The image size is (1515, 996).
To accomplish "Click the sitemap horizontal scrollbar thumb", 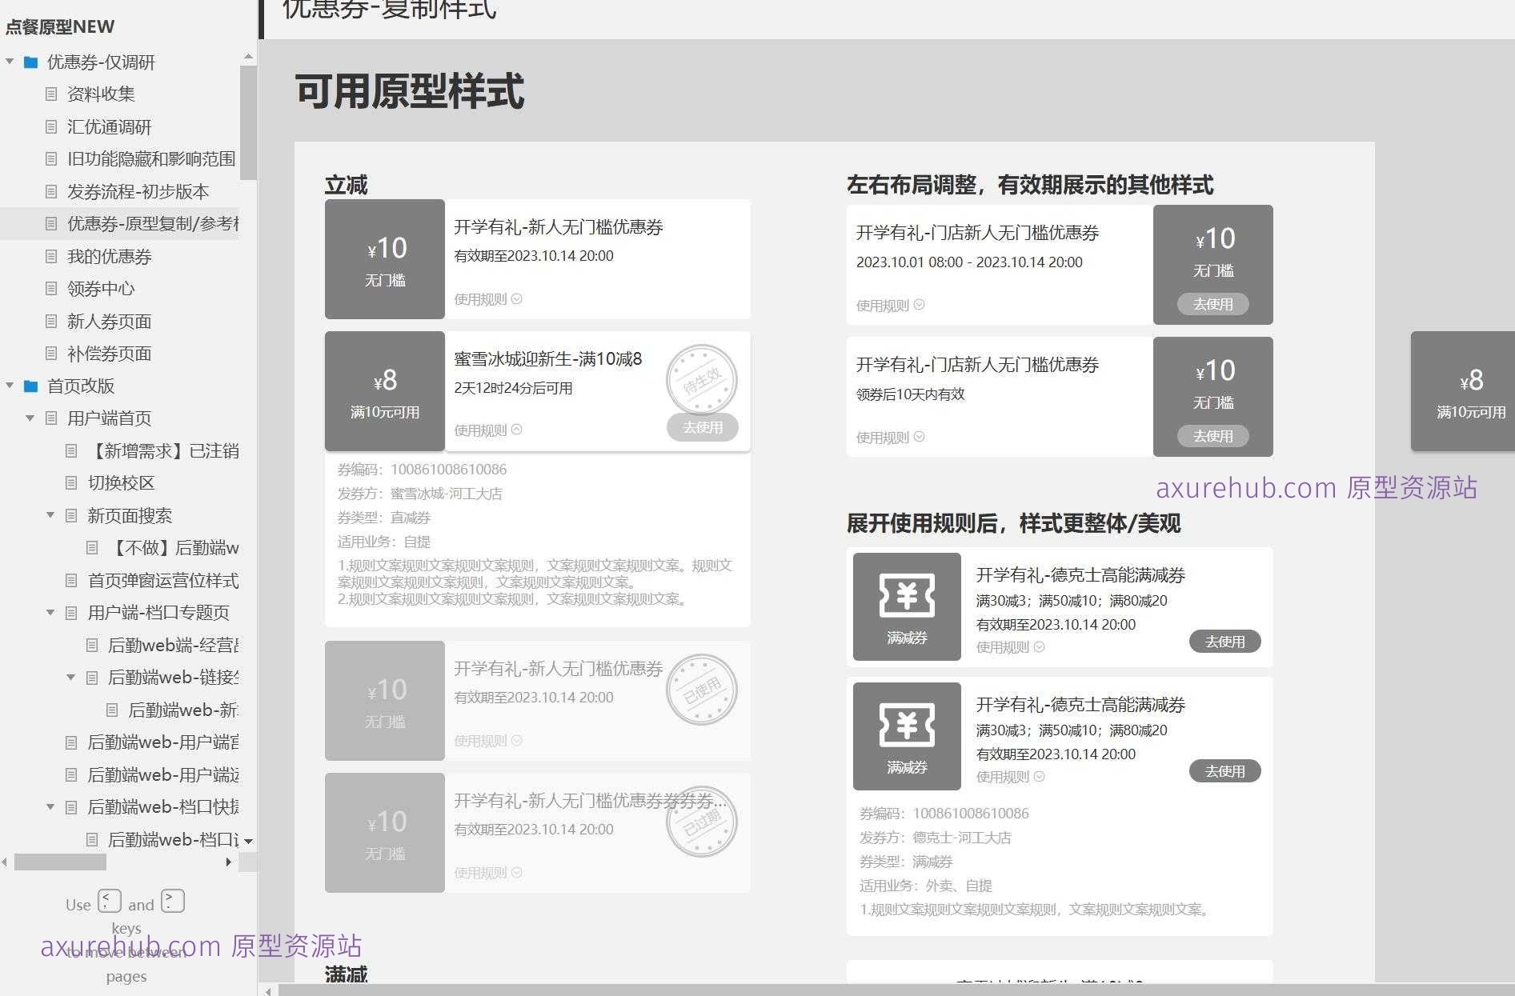I will tap(60, 862).
